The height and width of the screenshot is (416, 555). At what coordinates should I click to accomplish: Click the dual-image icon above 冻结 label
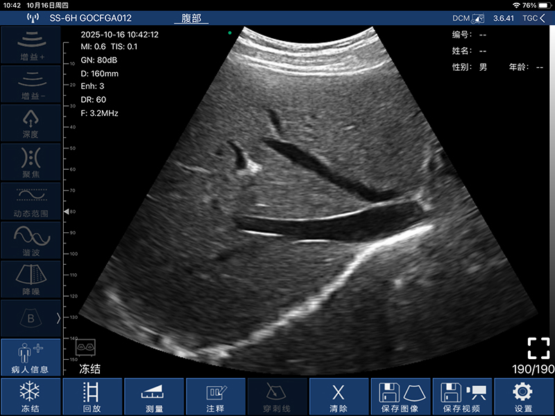tap(85, 347)
